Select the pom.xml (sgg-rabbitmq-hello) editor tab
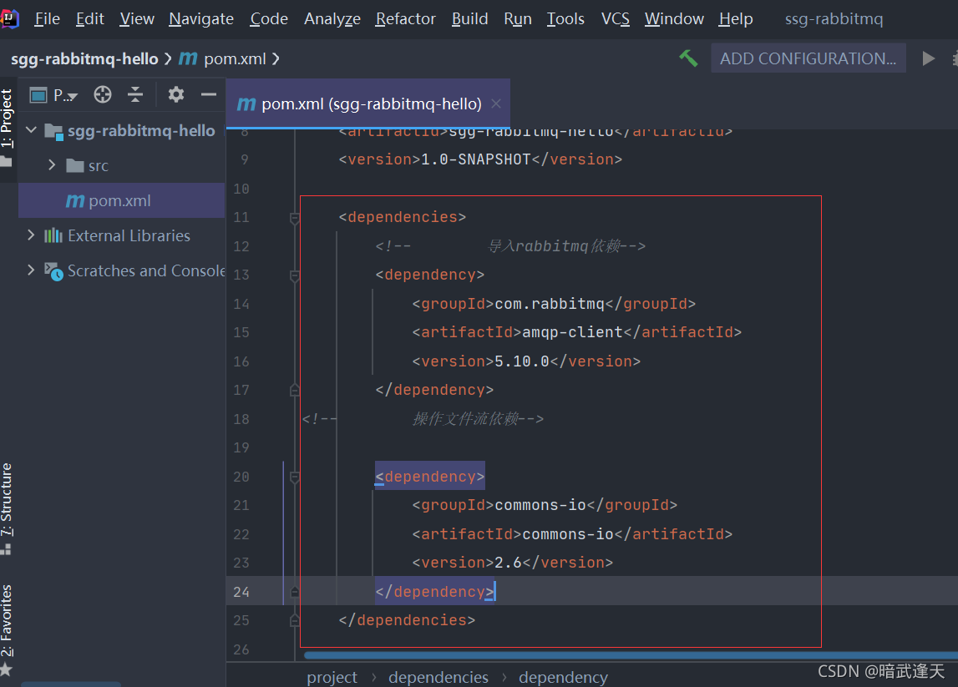Screen dimensions: 958x687 pyautogui.click(x=367, y=104)
